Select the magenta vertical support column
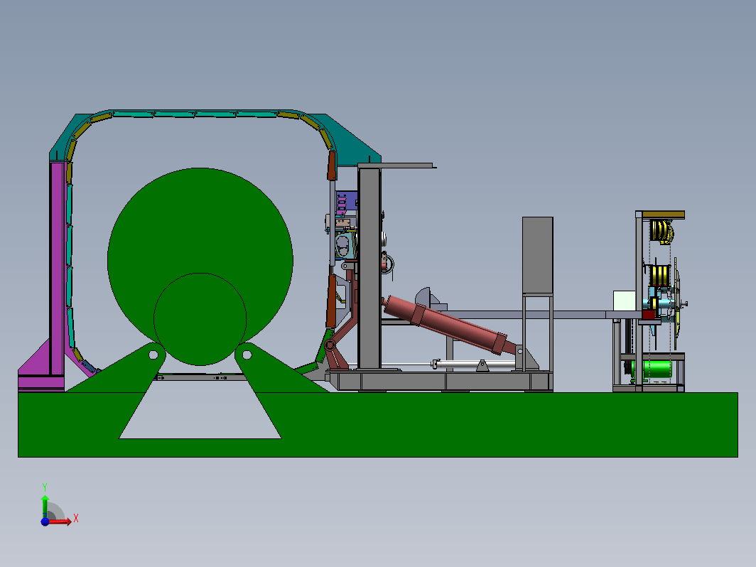The width and height of the screenshot is (756, 567). [x=57, y=269]
